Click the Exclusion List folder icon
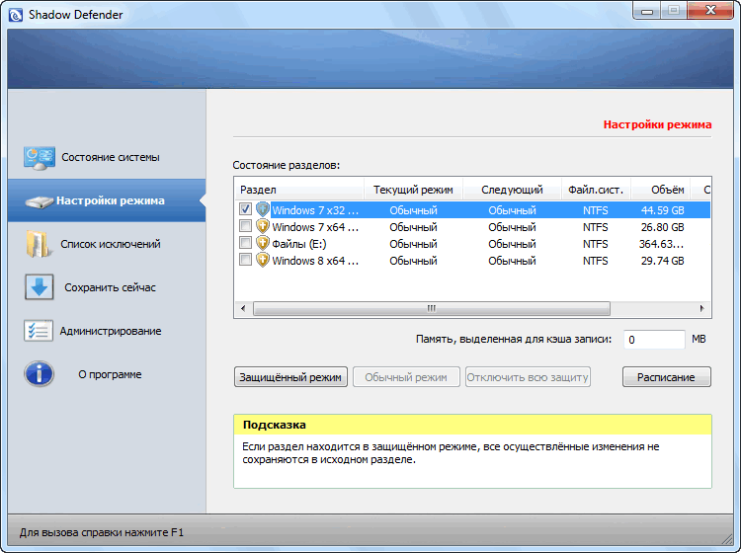741x553 pixels. click(x=38, y=244)
